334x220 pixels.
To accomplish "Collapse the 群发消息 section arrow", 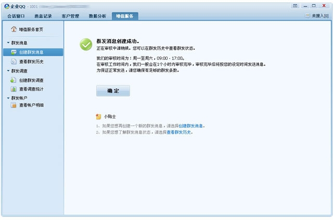I will coord(8,43).
